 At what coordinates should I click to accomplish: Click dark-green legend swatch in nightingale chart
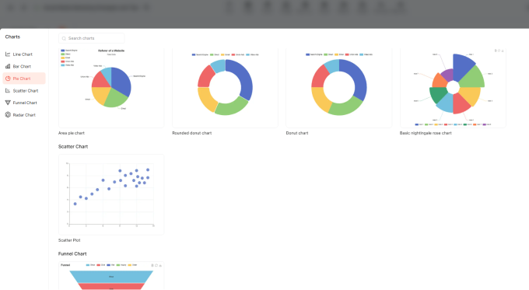(465, 124)
